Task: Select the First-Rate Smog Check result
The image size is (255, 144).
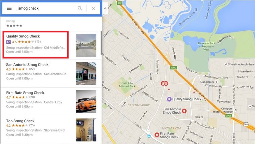Action: point(51,102)
